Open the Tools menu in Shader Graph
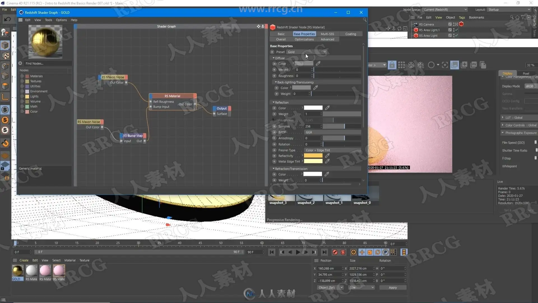Viewport: 538px width, 303px height. pos(48,20)
